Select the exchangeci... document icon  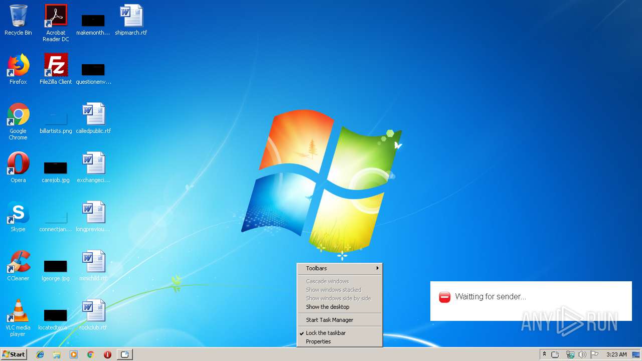tap(93, 167)
